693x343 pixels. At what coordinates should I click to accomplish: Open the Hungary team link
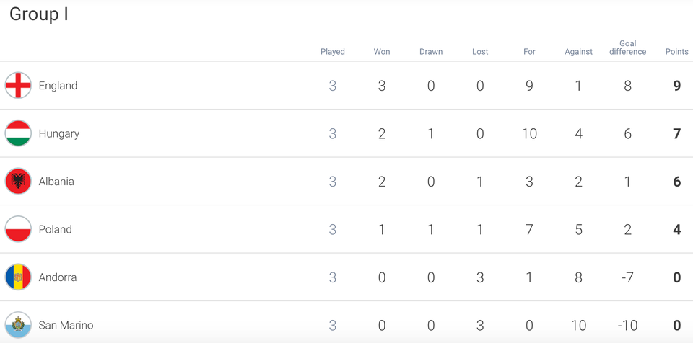coord(59,134)
